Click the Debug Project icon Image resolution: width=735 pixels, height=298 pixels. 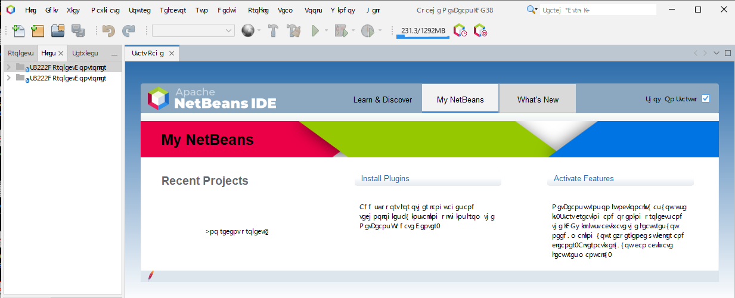pos(341,31)
